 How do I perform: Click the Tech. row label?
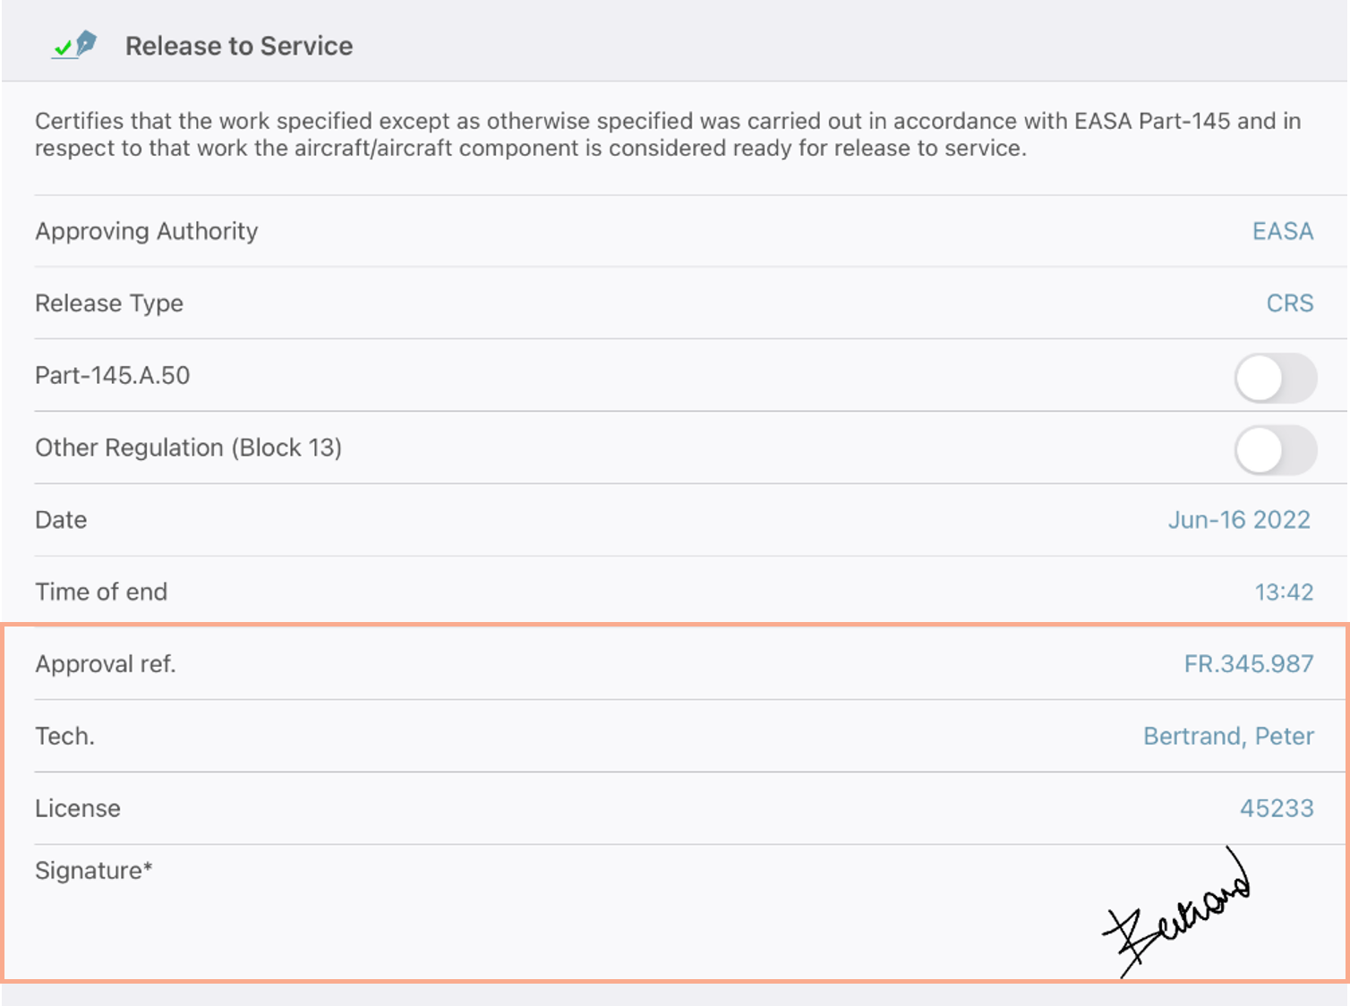click(64, 737)
